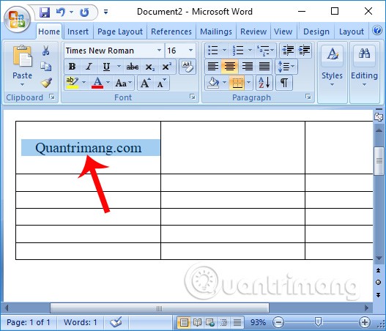This screenshot has height=331, width=386.
Task: Expand underline style options arrow
Action: pyautogui.click(x=119, y=67)
